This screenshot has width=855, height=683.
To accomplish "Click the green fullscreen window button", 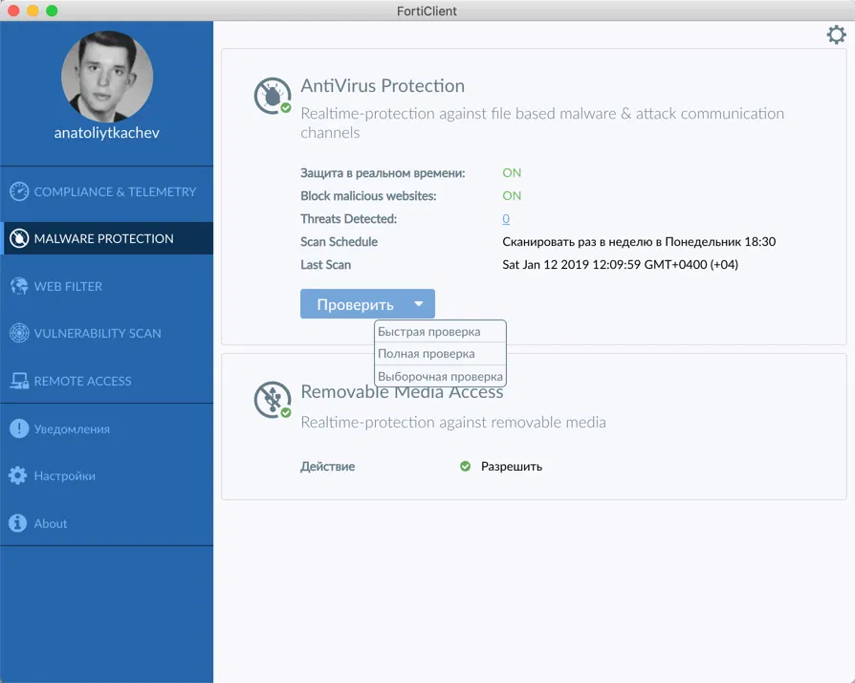I will point(52,11).
